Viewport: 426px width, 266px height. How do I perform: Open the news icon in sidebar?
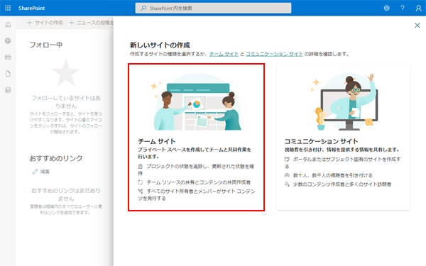8,57
